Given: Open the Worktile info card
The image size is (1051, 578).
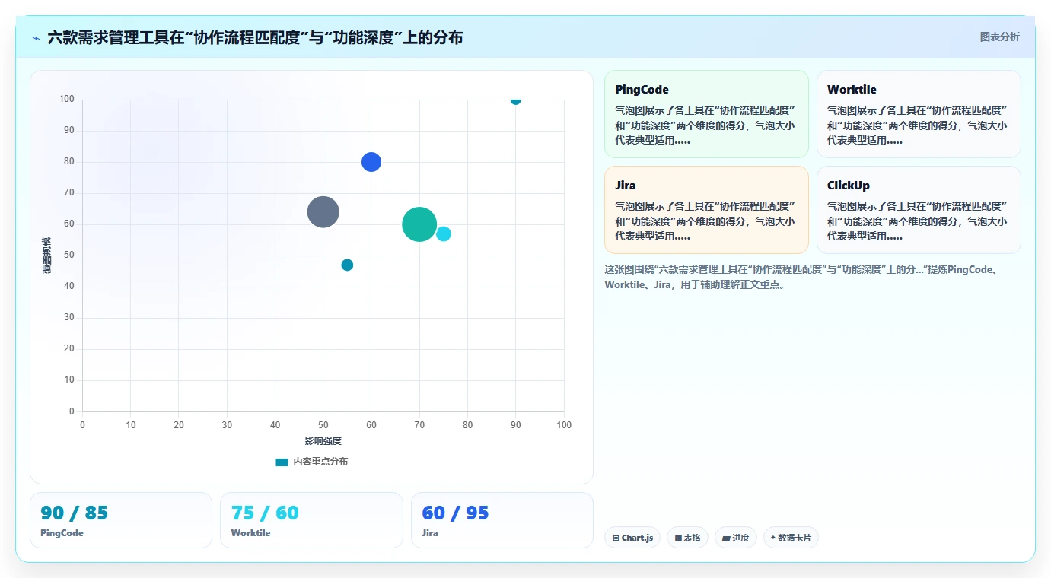Looking at the screenshot, I should coord(919,114).
